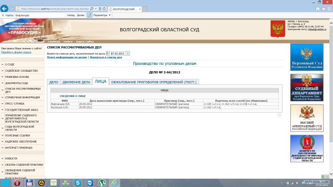This screenshot has height=187, width=333.
Task: Open УПРАВЛЕНИЕ СУДЕБНОГО ДЕПАРТАМЕНТА sidebar item
Action: tap(22, 118)
